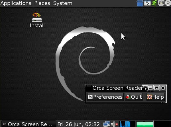The width and height of the screenshot is (171, 127).
Task: Click the clock showing Fri 26 Jun, 02:32
Action: point(78,124)
